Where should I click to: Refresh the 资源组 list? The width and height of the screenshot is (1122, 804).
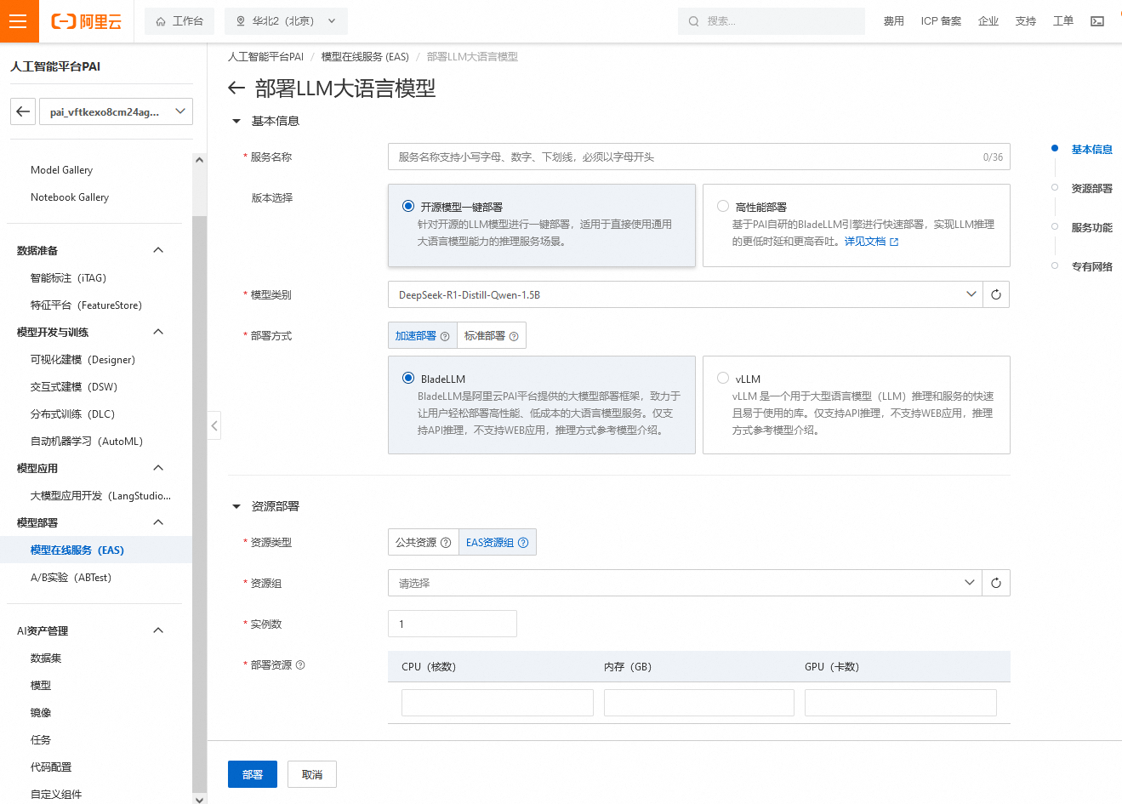996,583
